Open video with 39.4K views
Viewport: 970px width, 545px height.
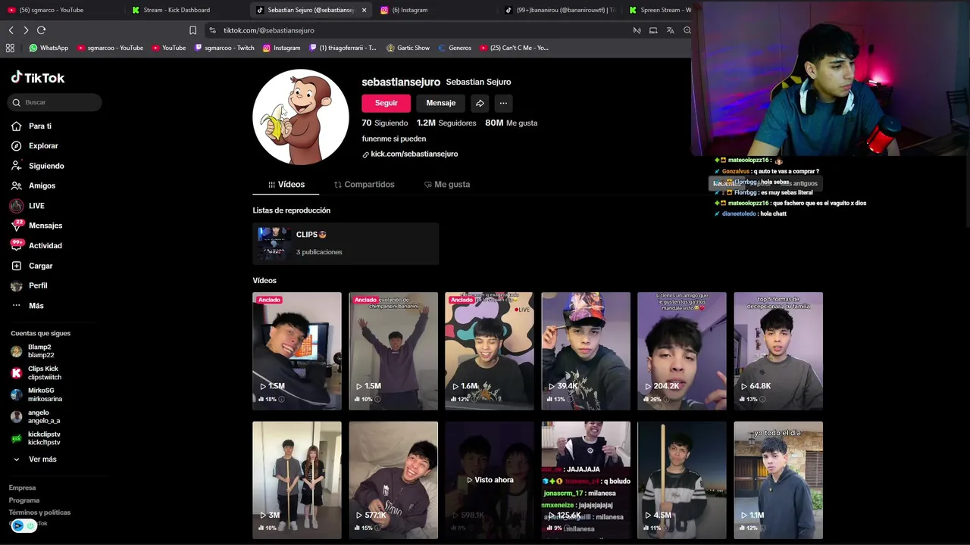pos(586,351)
